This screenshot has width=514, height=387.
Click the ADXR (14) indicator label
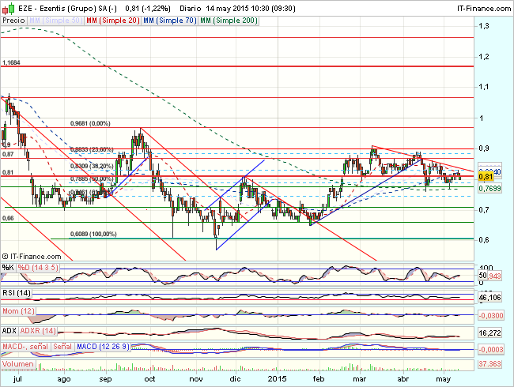coord(38,331)
